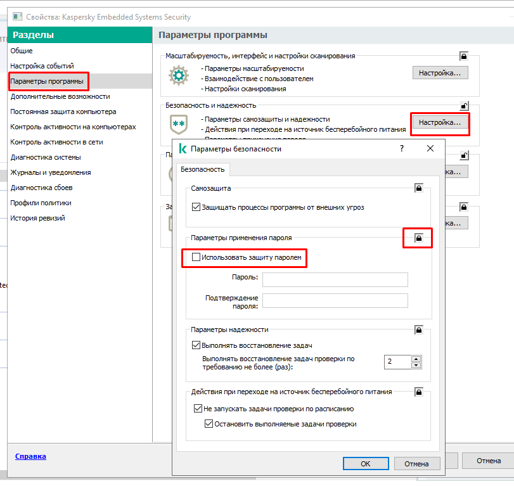Image resolution: width=514 pixels, height=486 pixels.
Task: Click Настройка button for scalability settings
Action: click(440, 73)
